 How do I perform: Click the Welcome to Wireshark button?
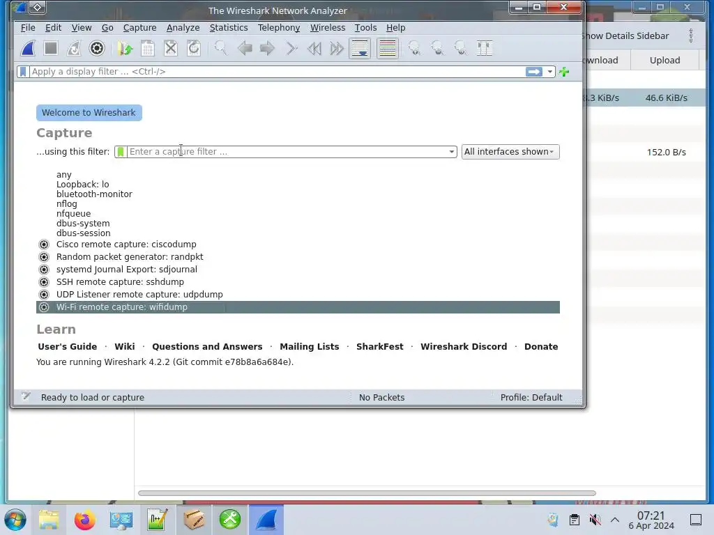point(89,113)
